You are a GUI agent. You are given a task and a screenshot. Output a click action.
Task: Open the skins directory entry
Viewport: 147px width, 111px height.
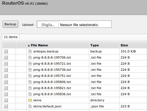(37, 100)
